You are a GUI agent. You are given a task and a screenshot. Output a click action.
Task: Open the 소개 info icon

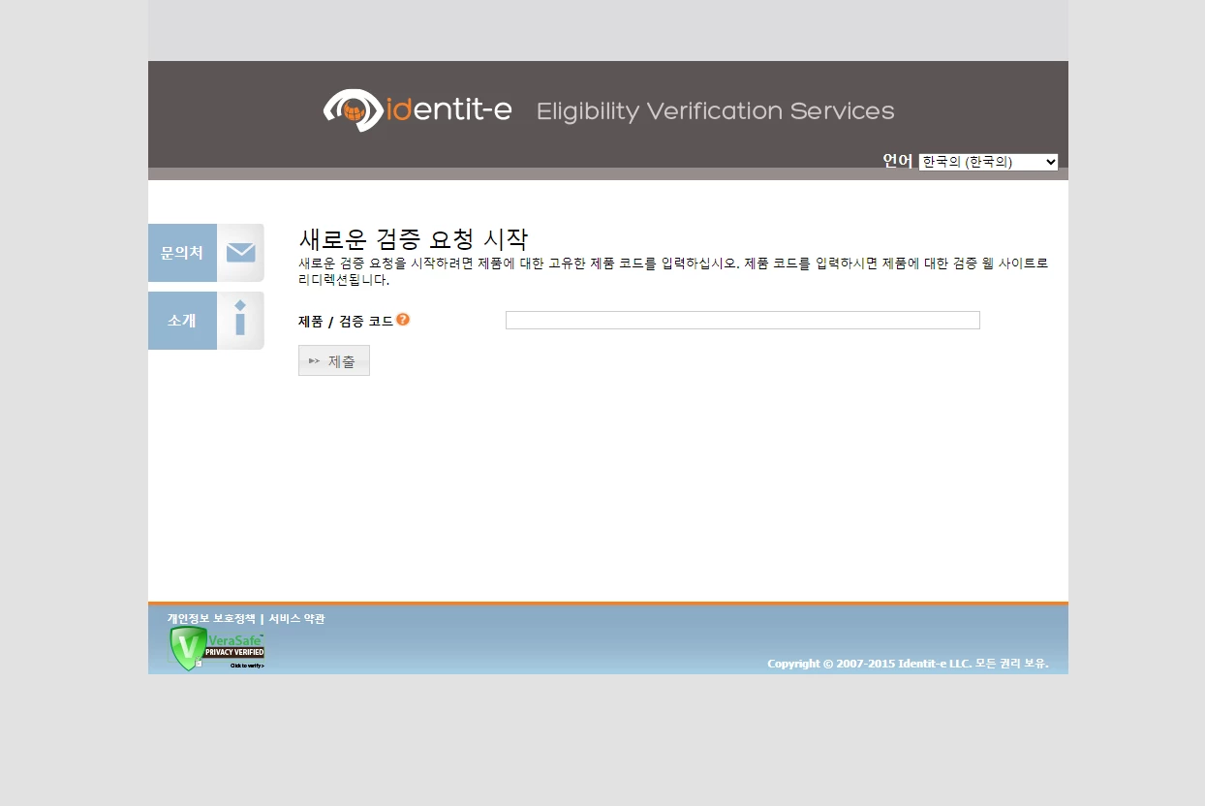click(x=240, y=321)
